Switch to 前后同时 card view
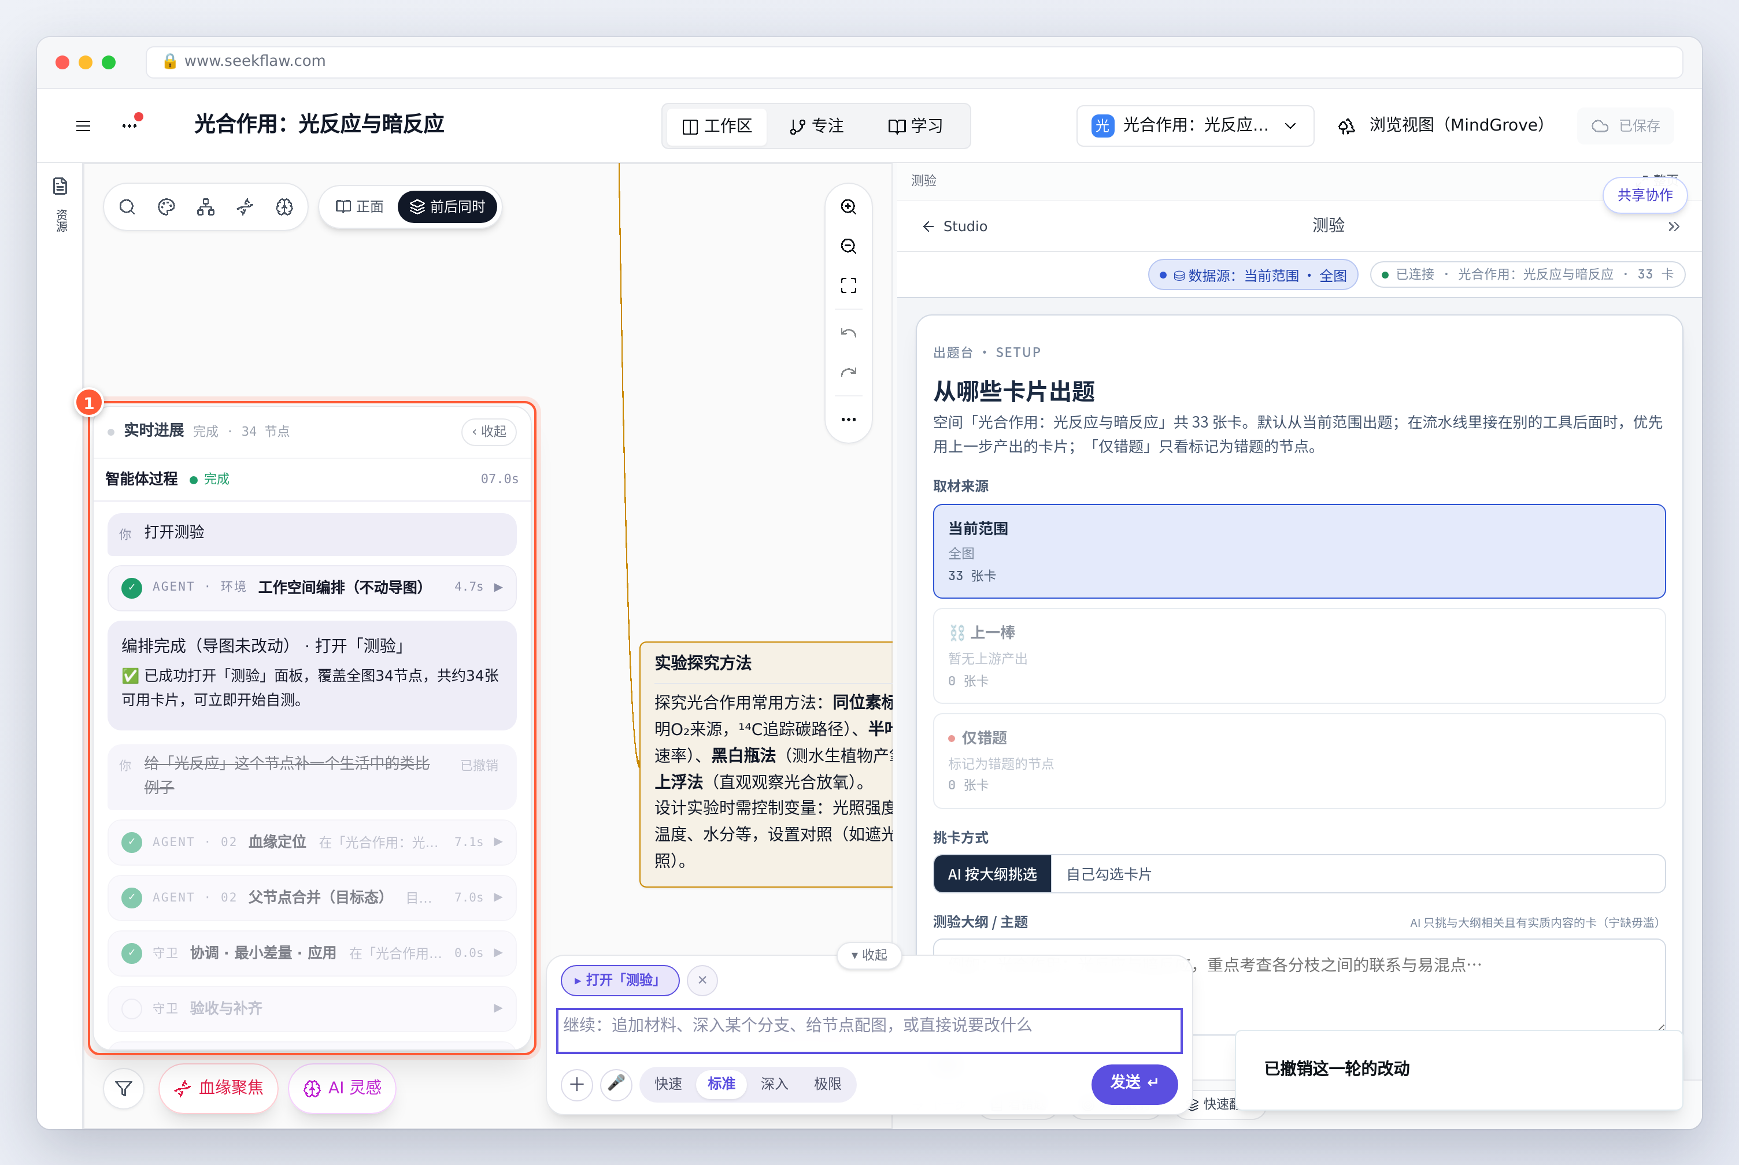 click(447, 206)
